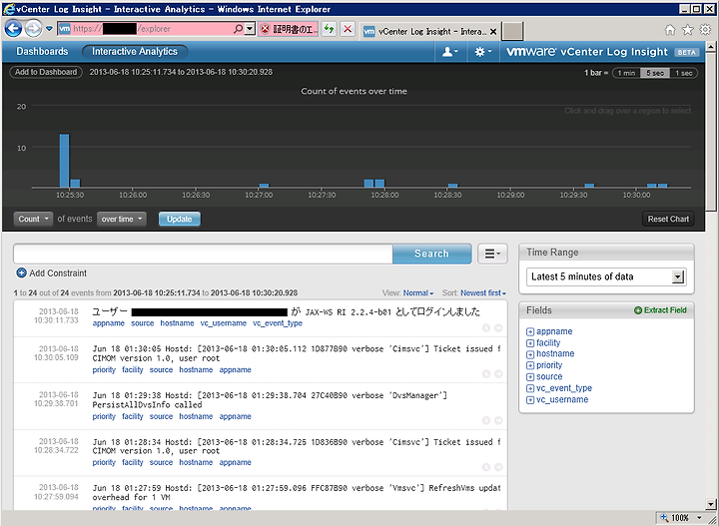719x526 pixels.
Task: Close the vCenter Log Insight browser tab
Action: tap(493, 32)
